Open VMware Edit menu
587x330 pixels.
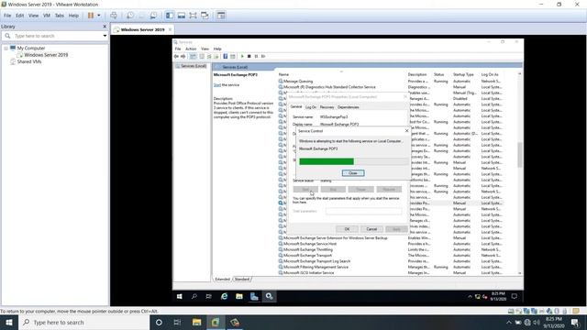(x=19, y=16)
